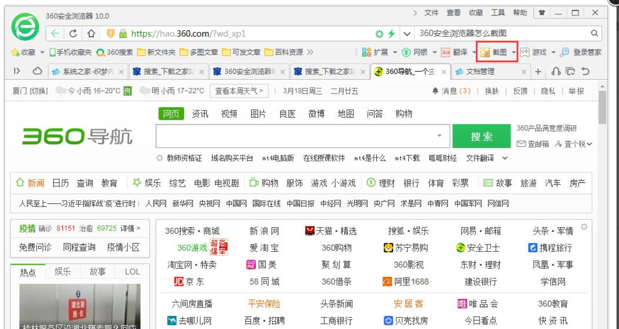Refresh the current page

tap(72, 33)
